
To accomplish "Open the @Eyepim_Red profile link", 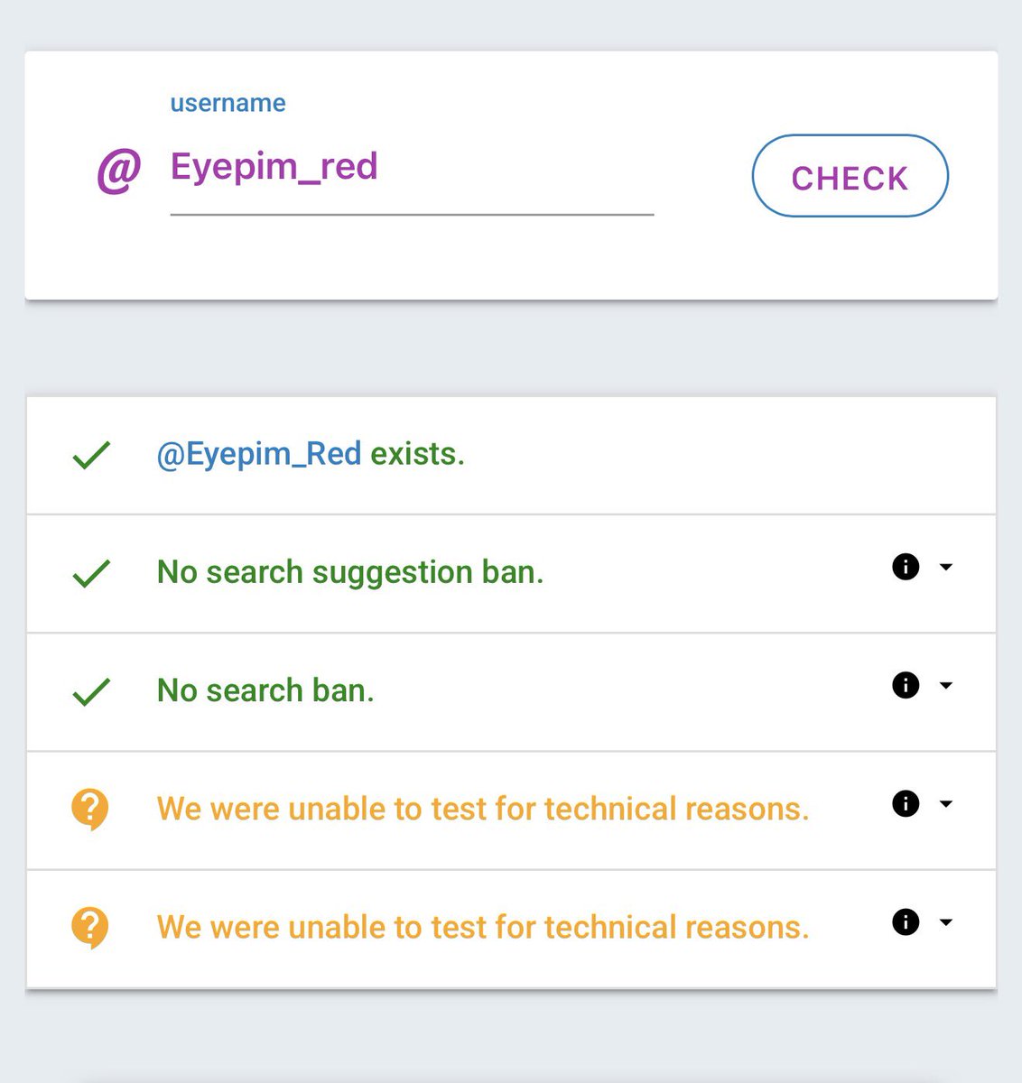I will pyautogui.click(x=259, y=454).
